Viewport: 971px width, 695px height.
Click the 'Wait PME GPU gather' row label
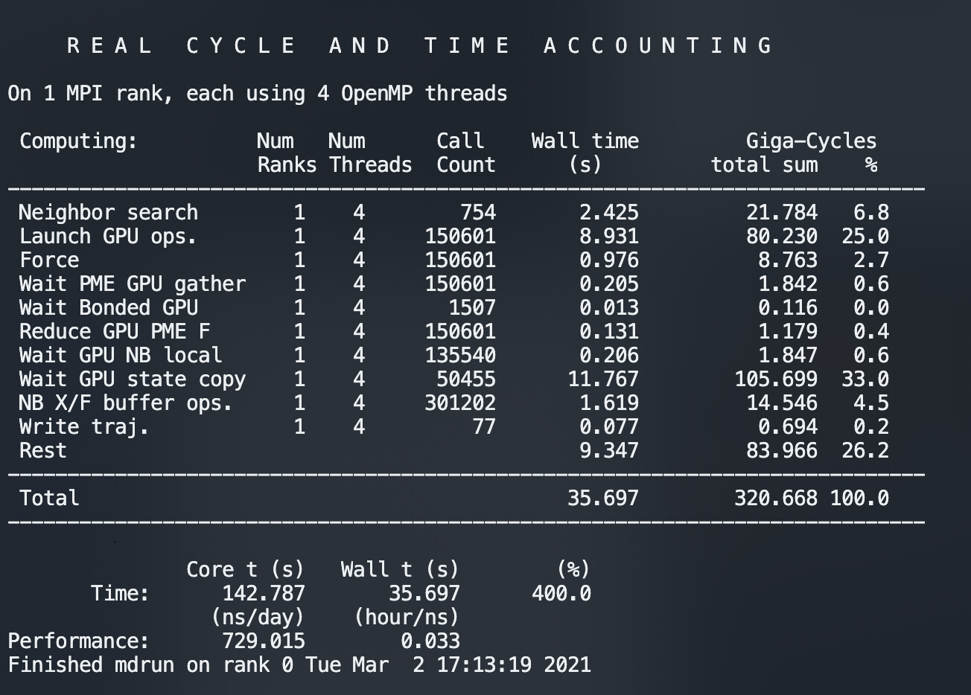pyautogui.click(x=133, y=284)
